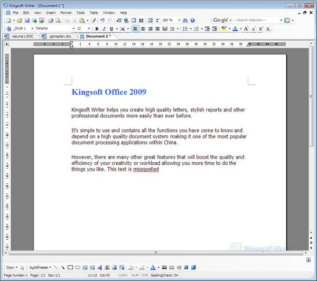Toggle OVR overtype mode in status bar
The height and width of the screenshot is (281, 317).
click(x=145, y=275)
